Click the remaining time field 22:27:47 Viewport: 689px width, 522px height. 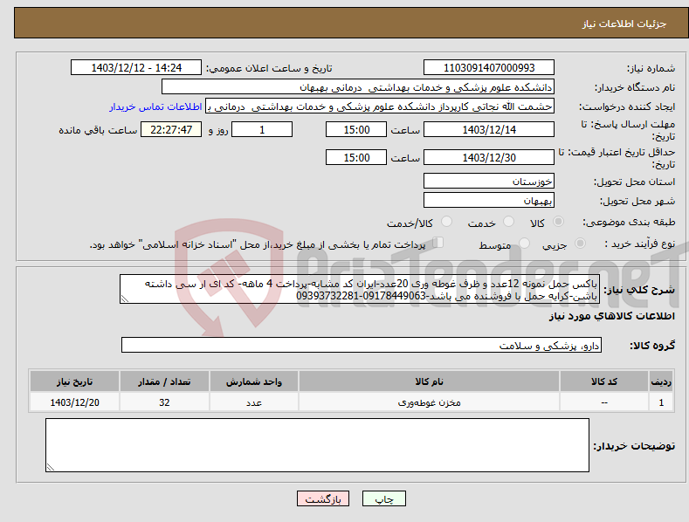click(171, 129)
